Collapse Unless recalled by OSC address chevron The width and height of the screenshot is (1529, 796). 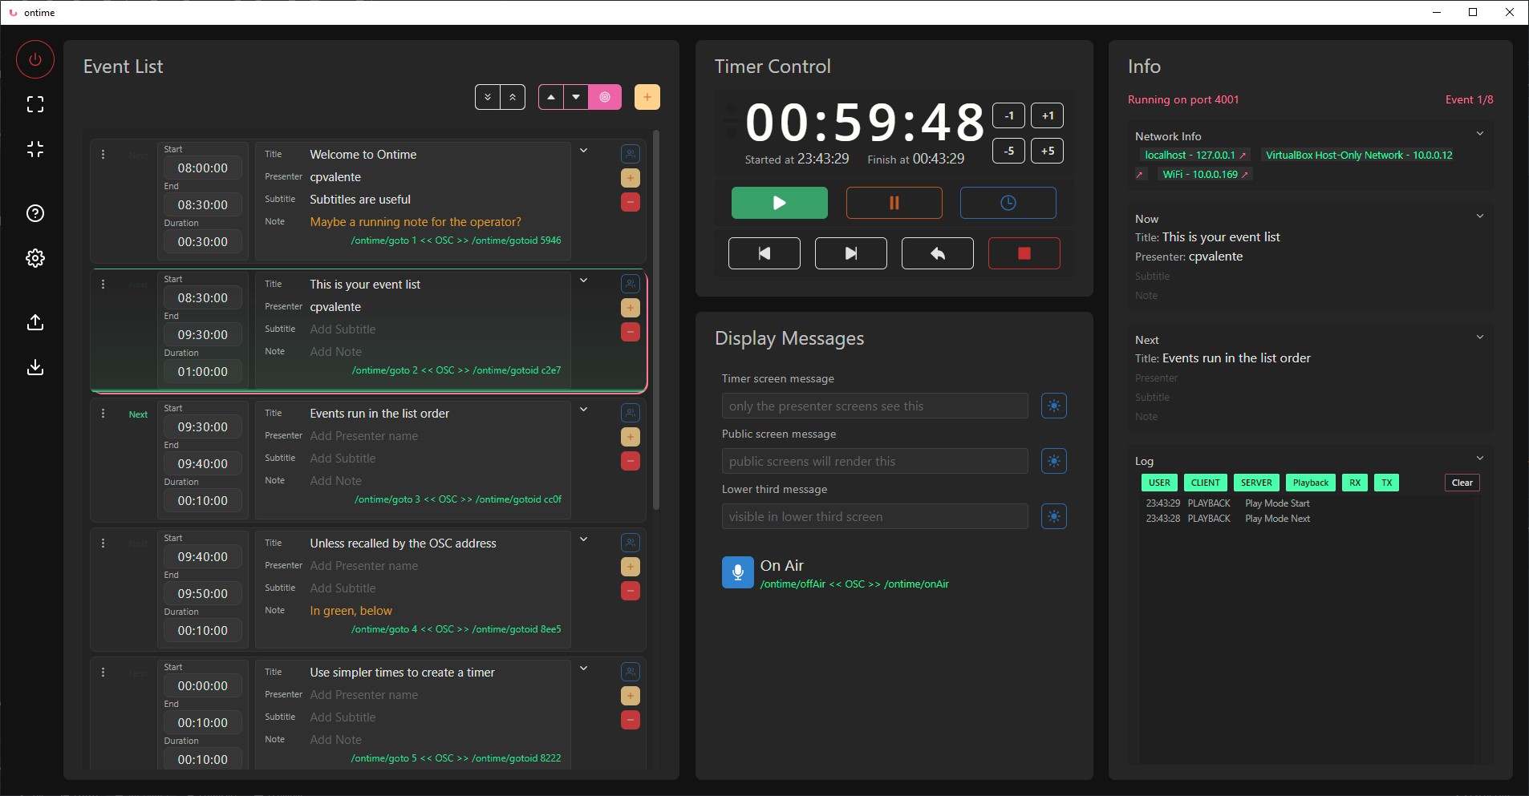[x=584, y=539]
